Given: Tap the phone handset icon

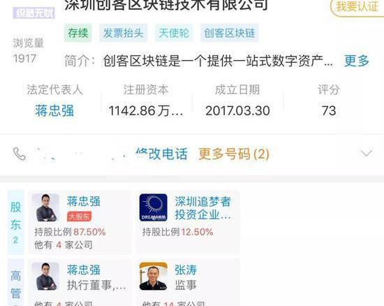Looking at the screenshot, I should (x=20, y=154).
